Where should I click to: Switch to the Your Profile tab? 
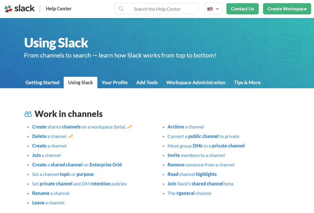pyautogui.click(x=115, y=83)
